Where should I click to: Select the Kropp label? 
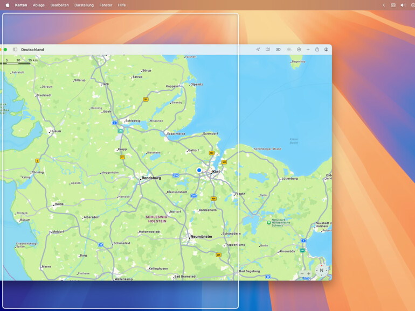click(x=122, y=149)
